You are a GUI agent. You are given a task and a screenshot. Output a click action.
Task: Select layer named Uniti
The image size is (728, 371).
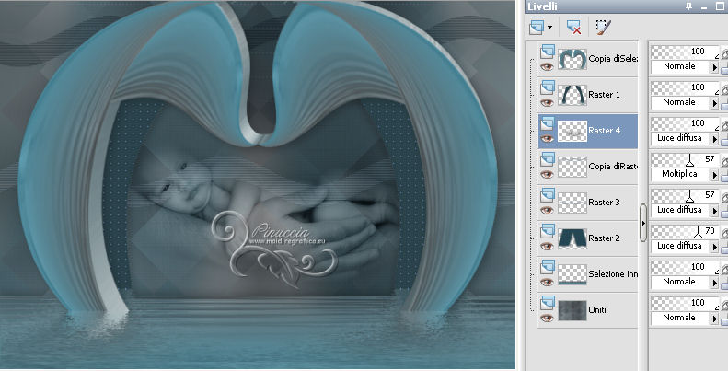point(597,309)
